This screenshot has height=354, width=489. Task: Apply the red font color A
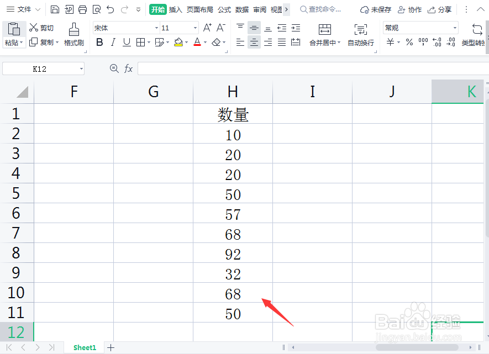click(197, 42)
